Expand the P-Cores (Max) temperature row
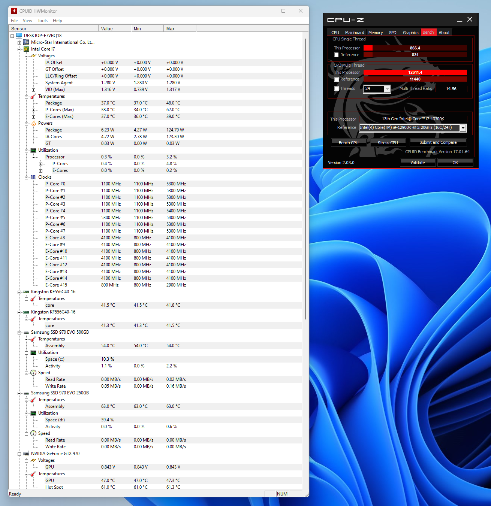The image size is (491, 506). (33, 110)
